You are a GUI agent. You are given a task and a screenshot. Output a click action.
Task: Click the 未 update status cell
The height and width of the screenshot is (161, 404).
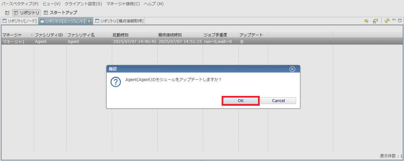(x=253, y=42)
